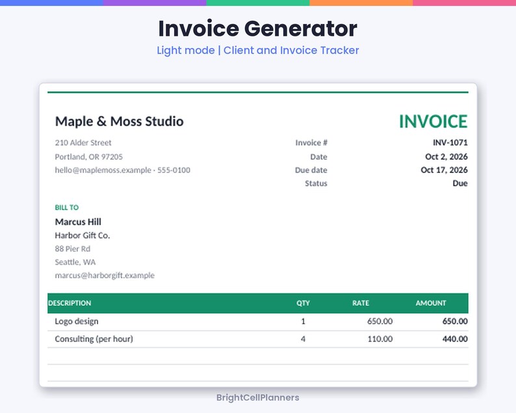Click the Status label

point(316,183)
